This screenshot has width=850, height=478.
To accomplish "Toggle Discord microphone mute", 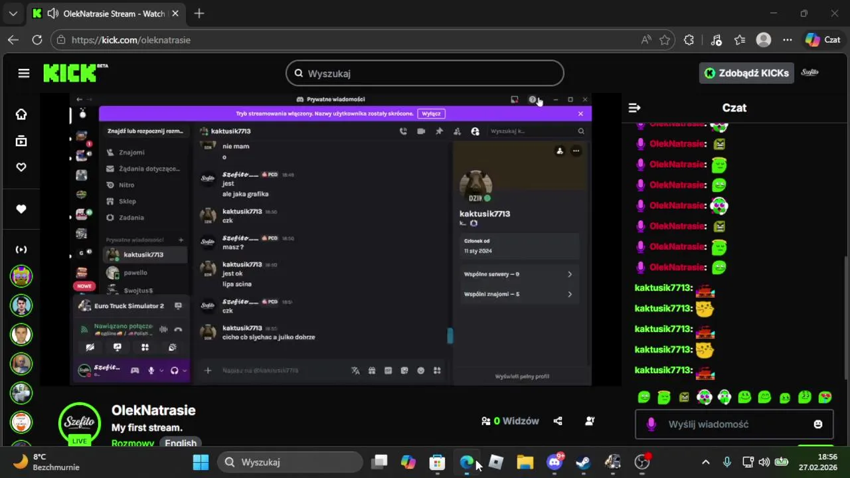I will [151, 370].
